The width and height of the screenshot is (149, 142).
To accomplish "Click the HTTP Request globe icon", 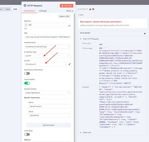I will 25,5.
